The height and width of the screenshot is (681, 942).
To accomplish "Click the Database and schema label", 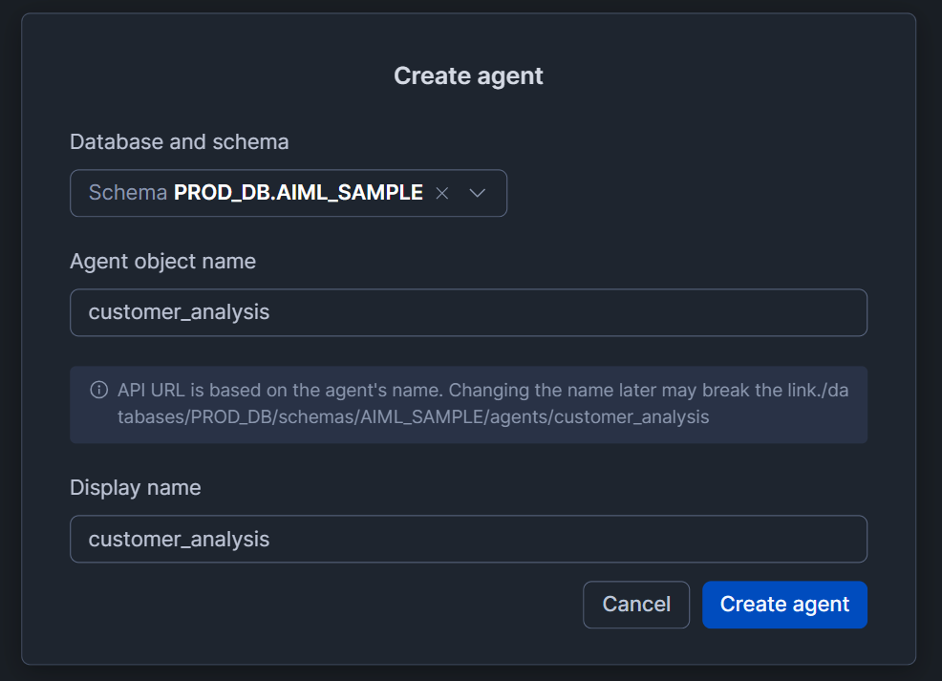I will click(179, 142).
